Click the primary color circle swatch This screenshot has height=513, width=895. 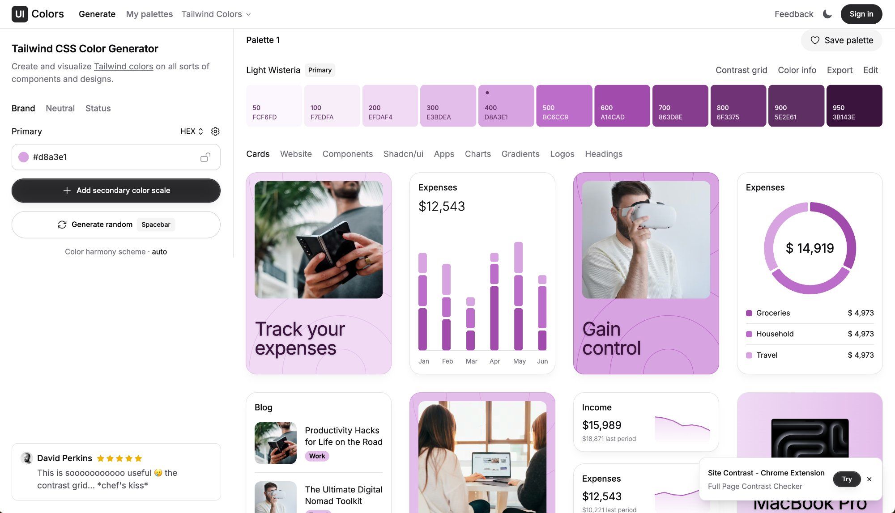point(24,157)
